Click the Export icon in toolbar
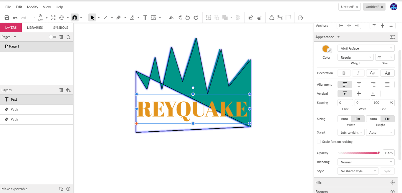 [301, 18]
